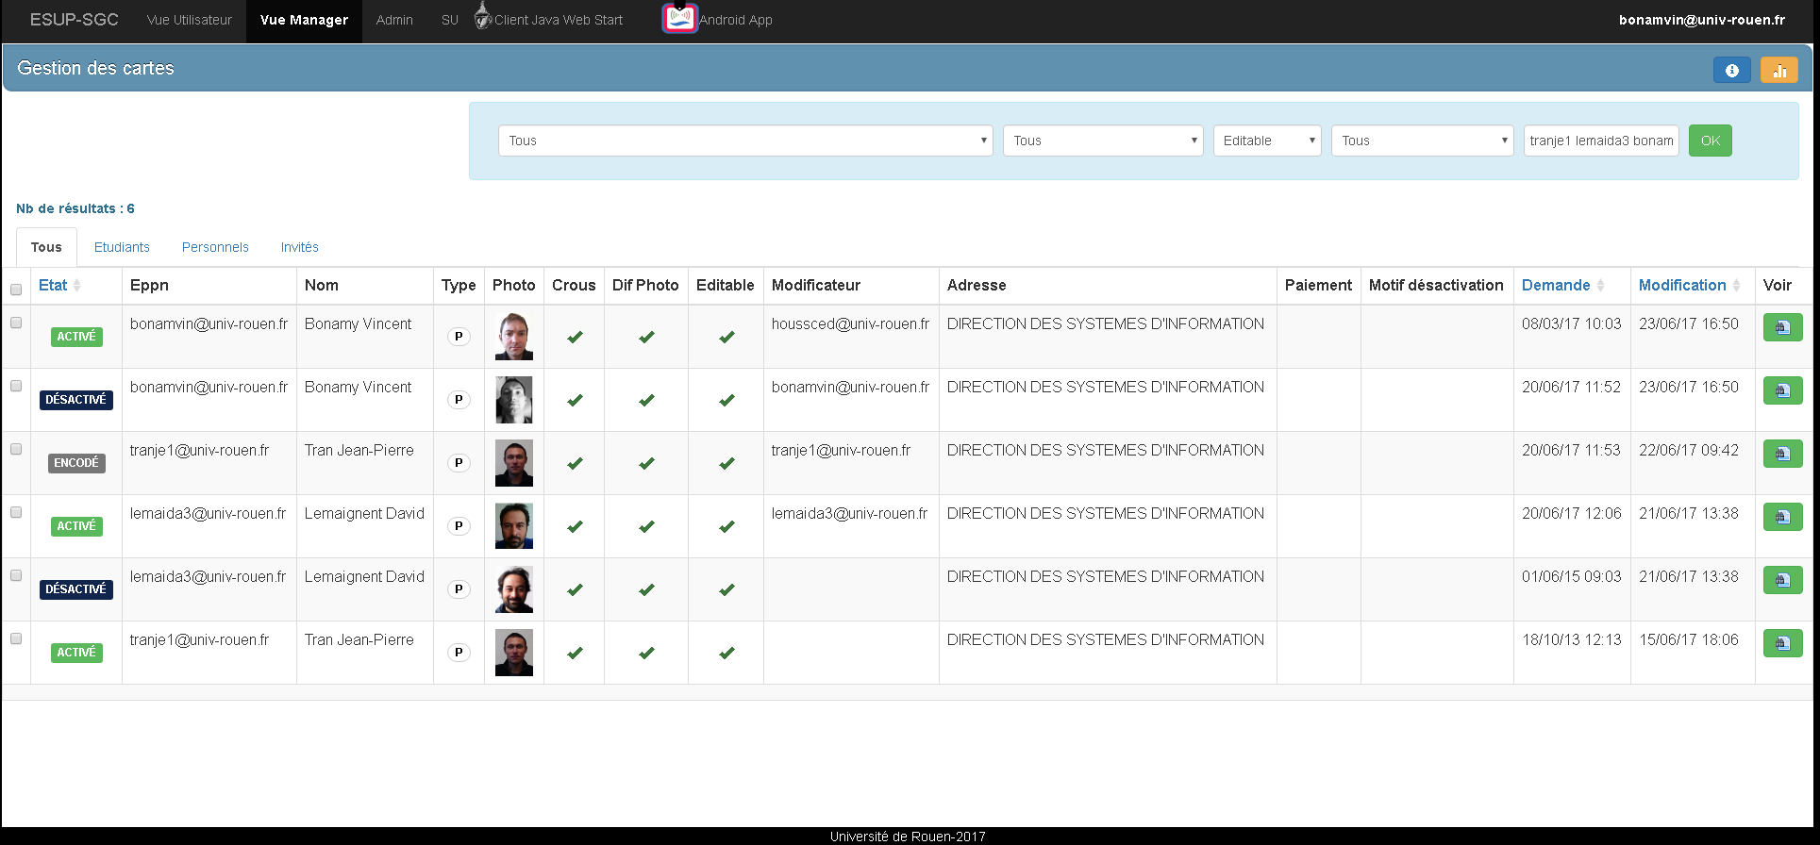The image size is (1820, 845).
Task: Select the encoded tranje1 row checkbox
Action: click(16, 449)
